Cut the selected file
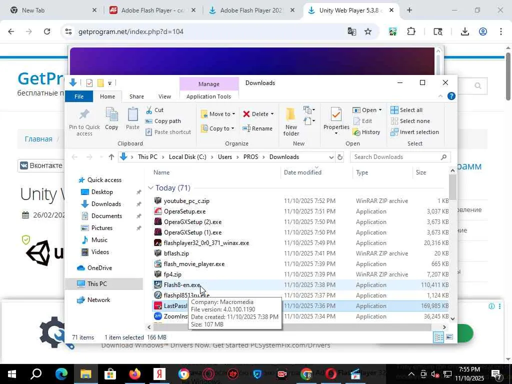 (x=154, y=110)
